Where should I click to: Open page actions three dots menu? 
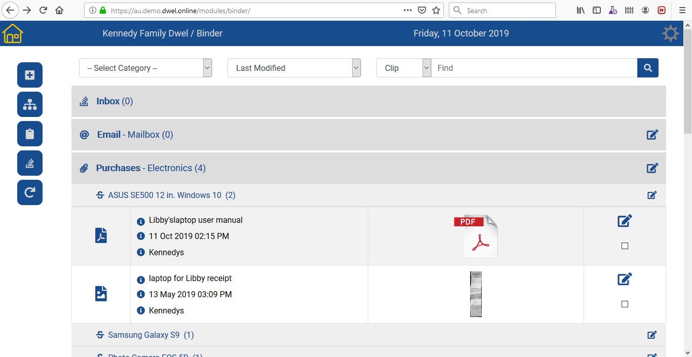408,10
